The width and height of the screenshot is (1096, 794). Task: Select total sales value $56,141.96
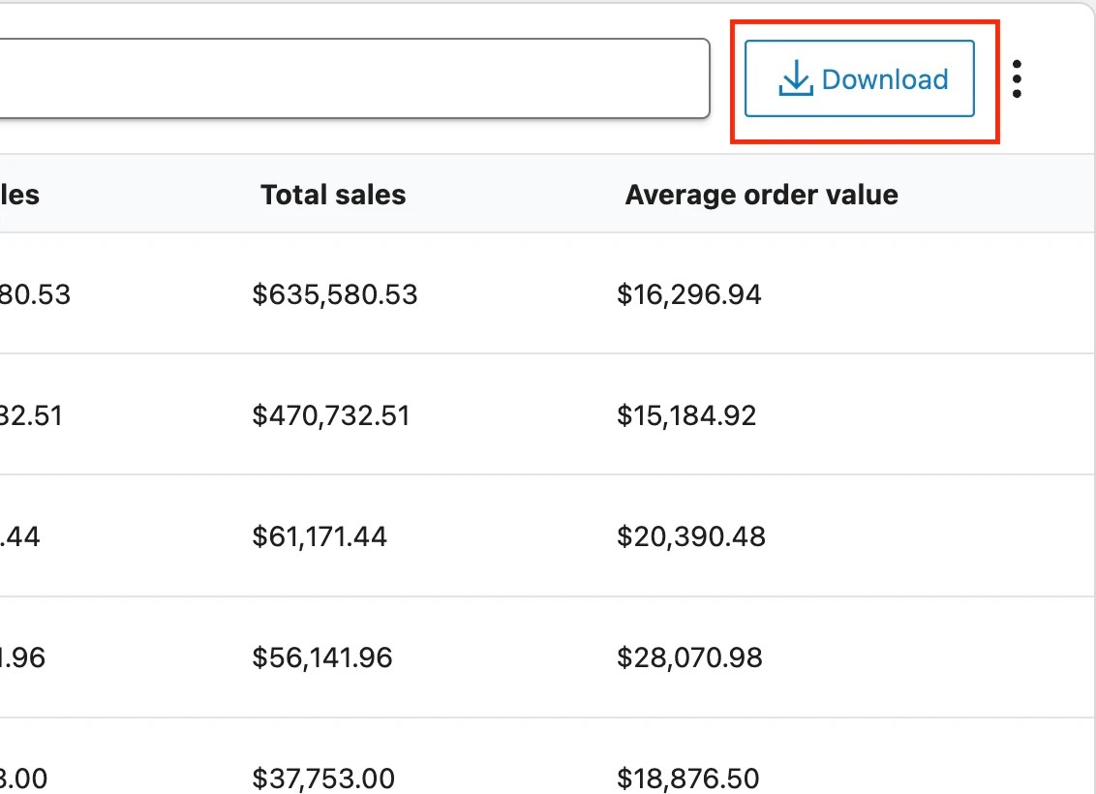coord(322,657)
